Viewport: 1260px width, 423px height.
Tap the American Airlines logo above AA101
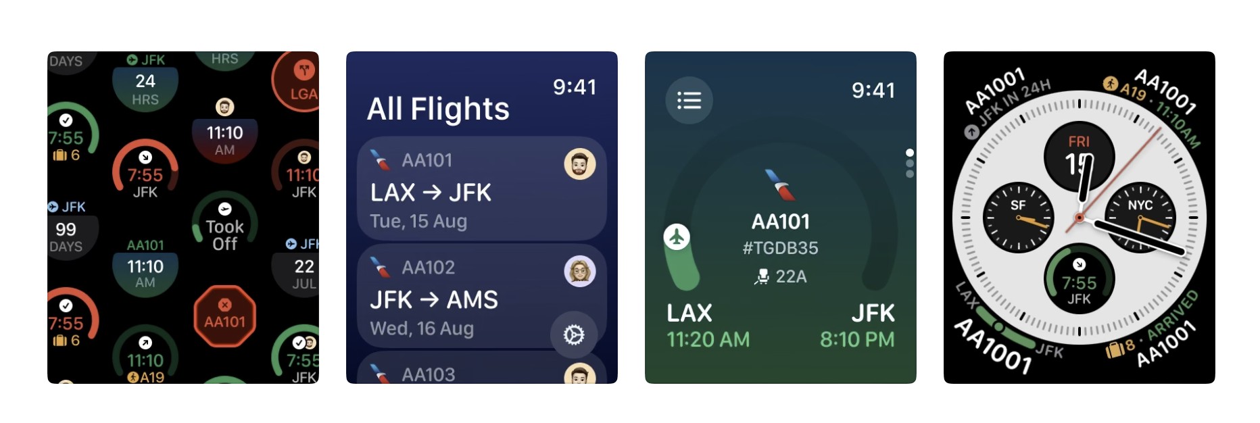click(x=780, y=185)
